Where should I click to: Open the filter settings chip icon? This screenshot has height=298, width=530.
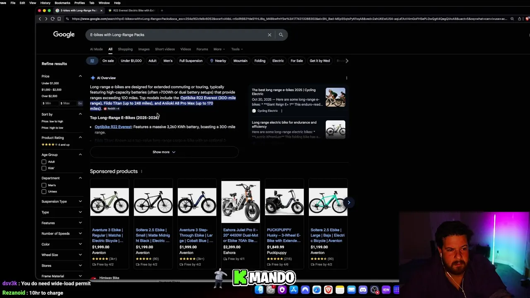point(92,61)
